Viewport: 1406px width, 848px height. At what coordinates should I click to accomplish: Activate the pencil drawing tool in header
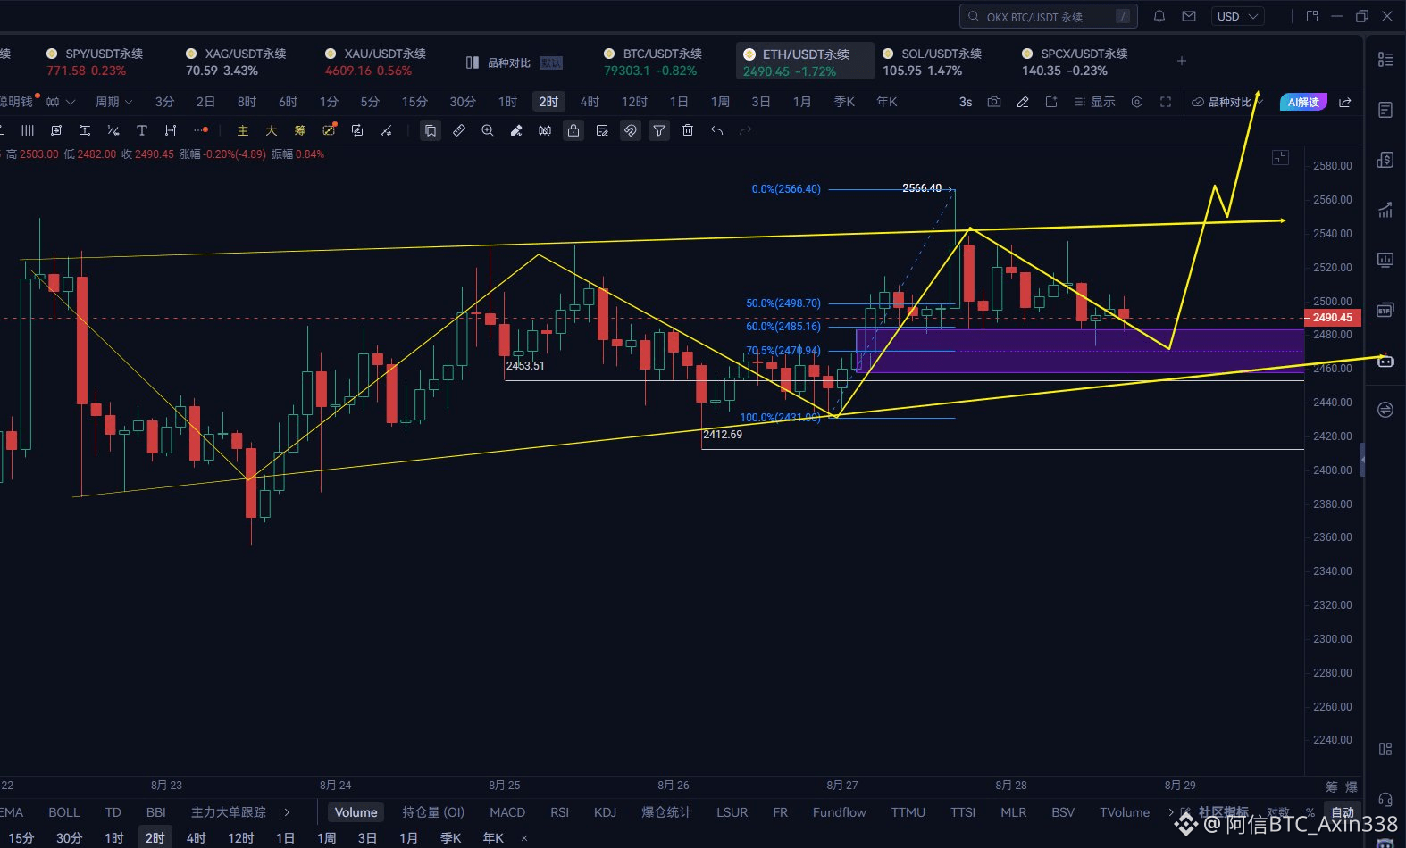(1023, 102)
